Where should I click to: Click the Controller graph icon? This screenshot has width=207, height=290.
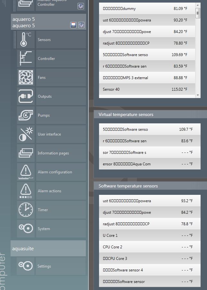(26, 59)
